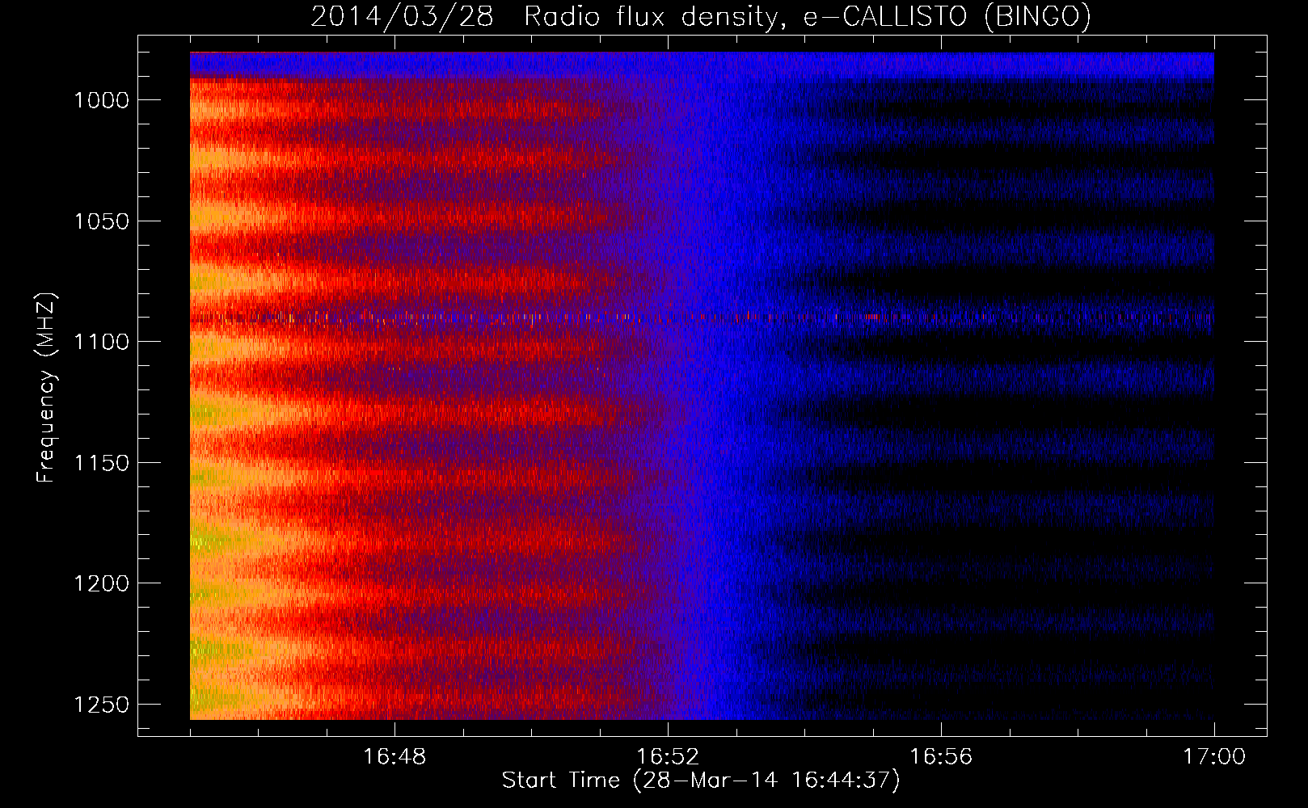This screenshot has width=1308, height=808.
Task: Click the 16:48 time tick label
Action: [395, 757]
